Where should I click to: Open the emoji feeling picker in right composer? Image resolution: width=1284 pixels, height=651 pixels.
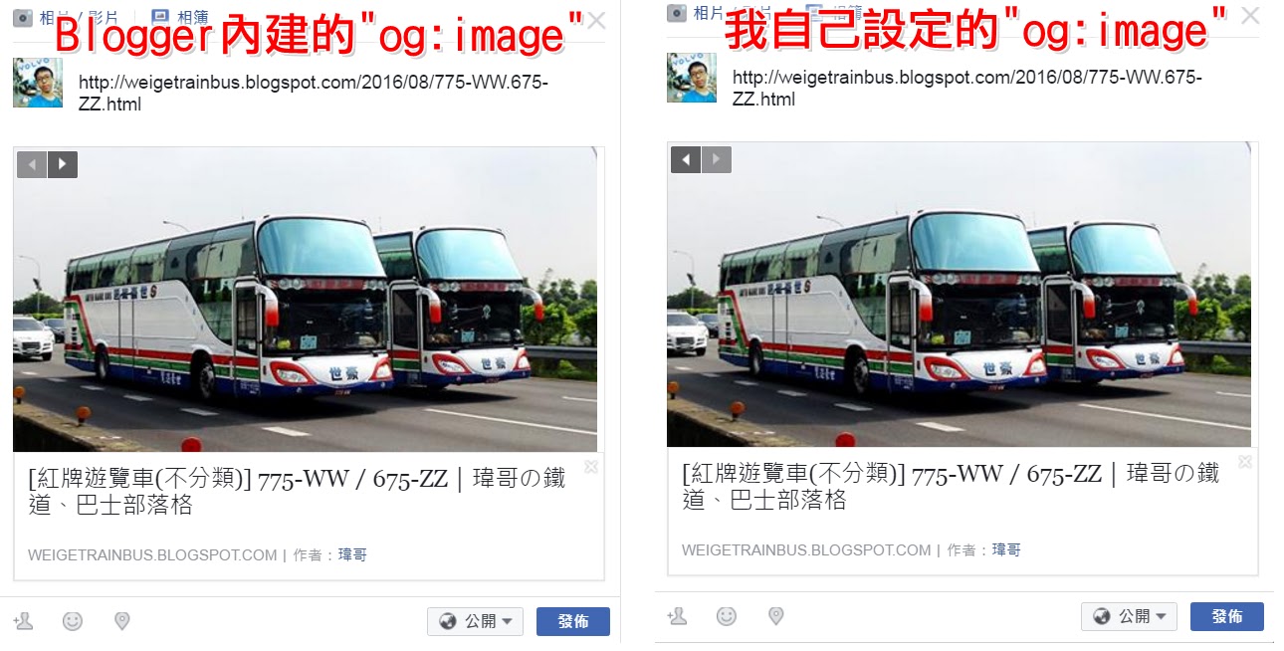pos(727,616)
